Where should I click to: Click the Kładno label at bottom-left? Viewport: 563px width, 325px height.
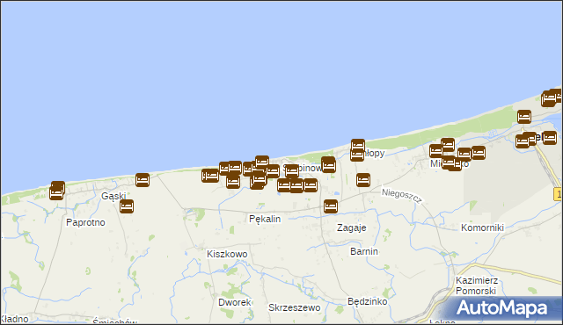click(x=14, y=319)
